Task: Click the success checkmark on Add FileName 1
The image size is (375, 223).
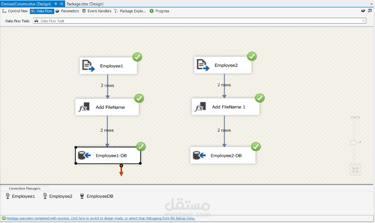Action: coord(260,98)
